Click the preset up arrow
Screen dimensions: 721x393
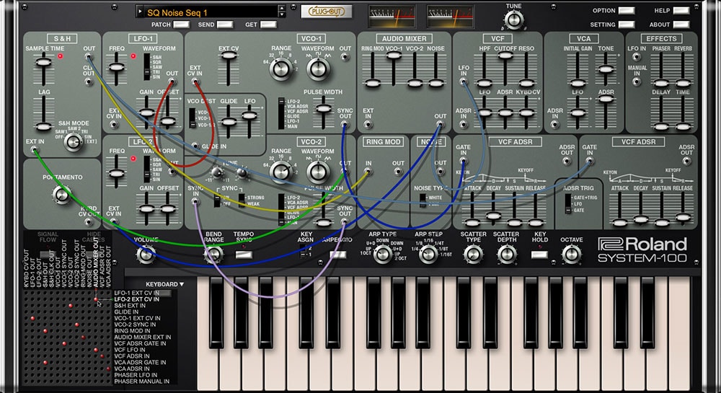281,9
